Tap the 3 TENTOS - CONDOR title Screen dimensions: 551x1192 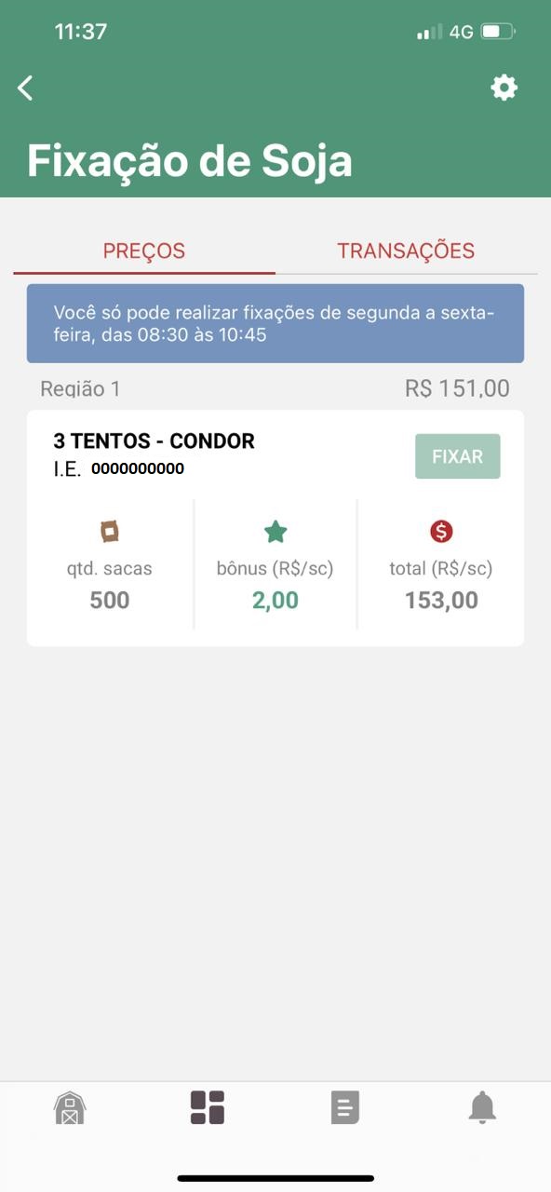(154, 440)
